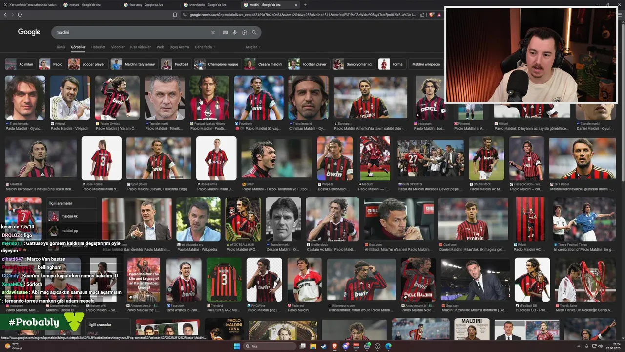Go back using the browser back arrow

pos(5,15)
